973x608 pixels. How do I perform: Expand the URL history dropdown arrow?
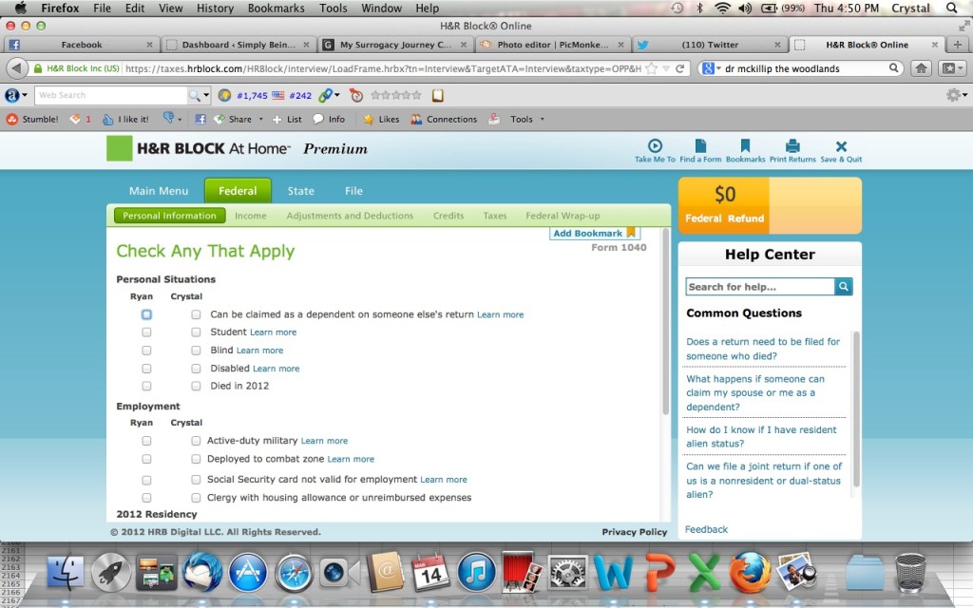[666, 68]
